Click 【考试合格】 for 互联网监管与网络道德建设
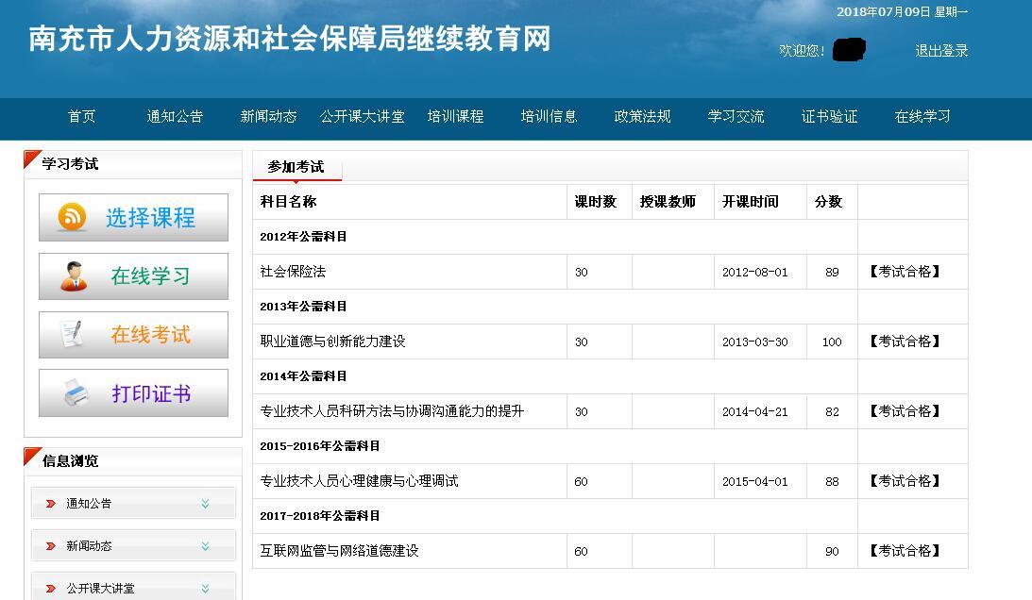 (x=905, y=551)
